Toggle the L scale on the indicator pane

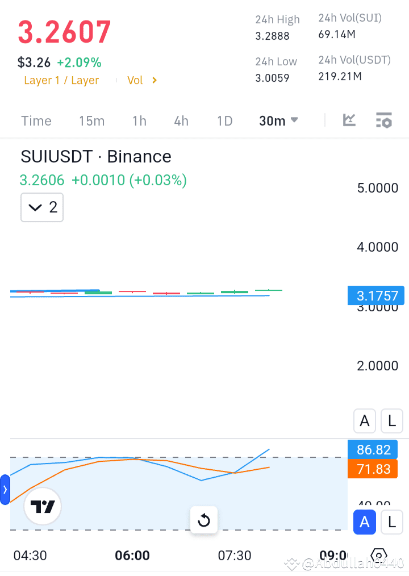pyautogui.click(x=391, y=522)
